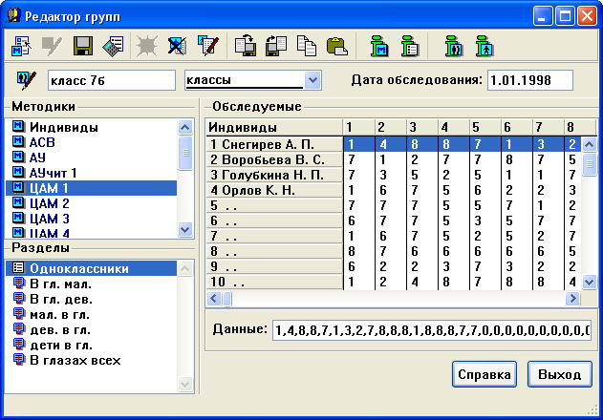Select the АУ method
This screenshot has width=603, height=420.
(91, 157)
